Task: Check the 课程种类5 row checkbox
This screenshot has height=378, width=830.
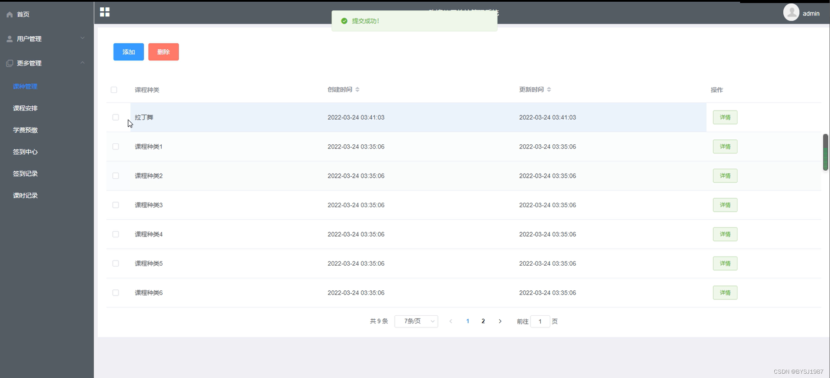Action: (115, 264)
